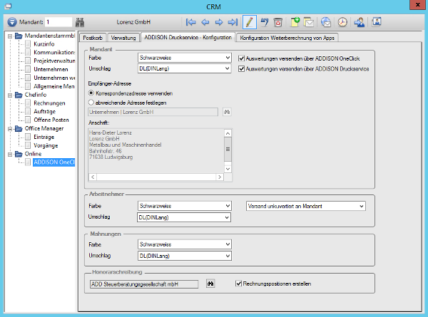Click the round blue Mandant menu icon

tap(11, 22)
